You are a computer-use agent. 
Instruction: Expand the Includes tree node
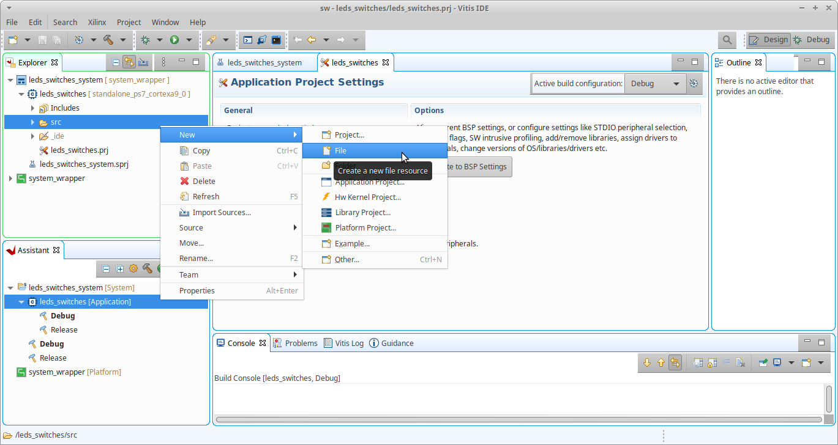tap(32, 108)
